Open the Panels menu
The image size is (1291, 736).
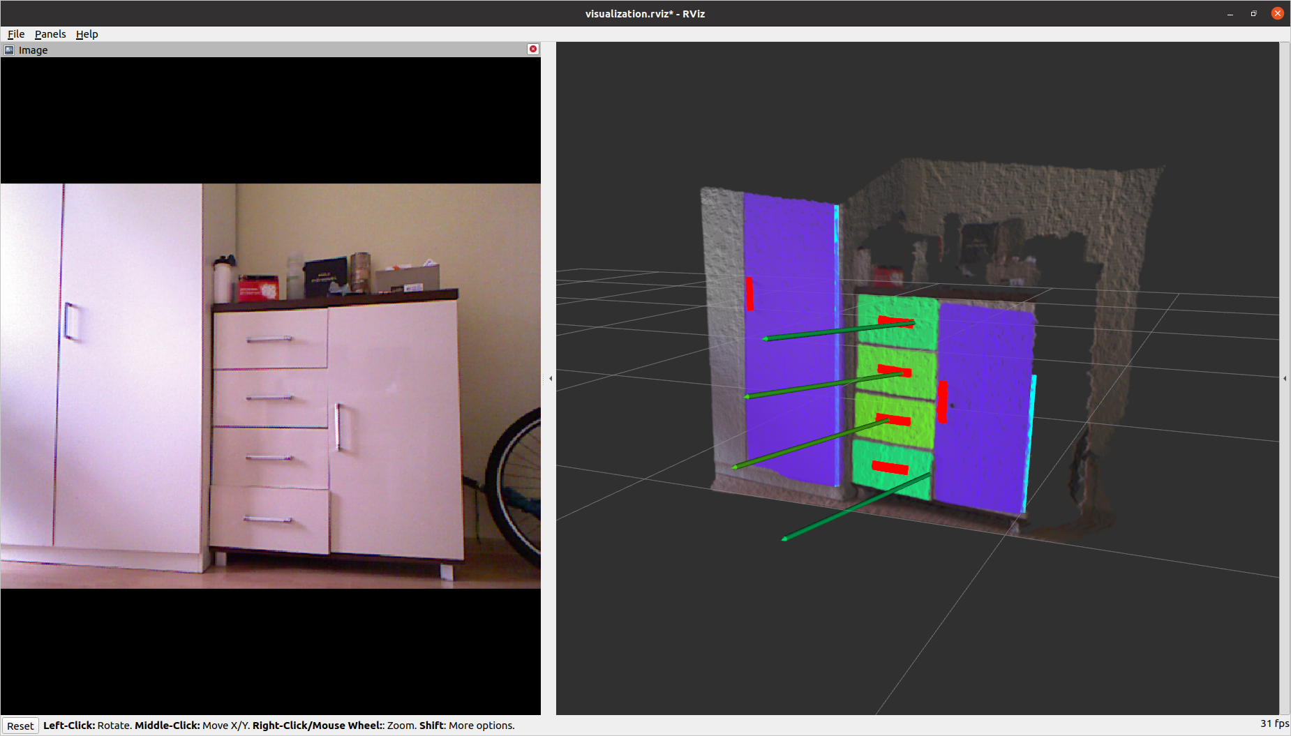(50, 34)
